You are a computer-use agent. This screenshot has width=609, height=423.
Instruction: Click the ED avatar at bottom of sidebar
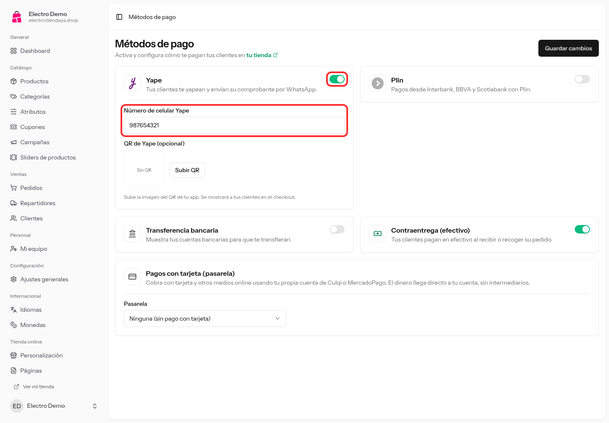click(x=17, y=406)
